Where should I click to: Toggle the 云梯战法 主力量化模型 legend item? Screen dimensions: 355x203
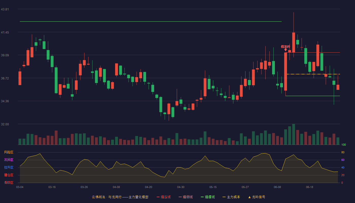pyautogui.click(x=120, y=197)
